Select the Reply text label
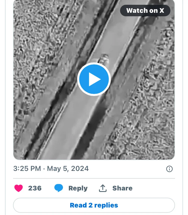Image resolution: width=188 pixels, height=215 pixels. tap(78, 188)
